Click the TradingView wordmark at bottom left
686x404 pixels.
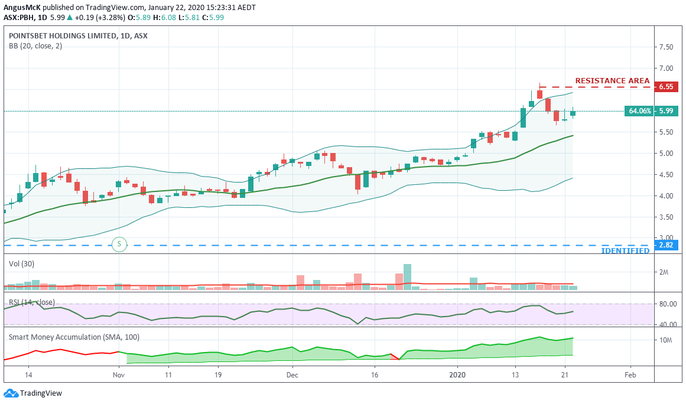coord(41,393)
